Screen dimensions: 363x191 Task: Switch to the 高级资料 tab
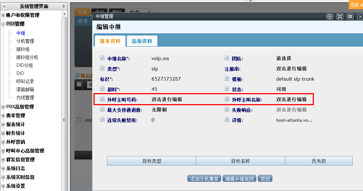point(142,41)
